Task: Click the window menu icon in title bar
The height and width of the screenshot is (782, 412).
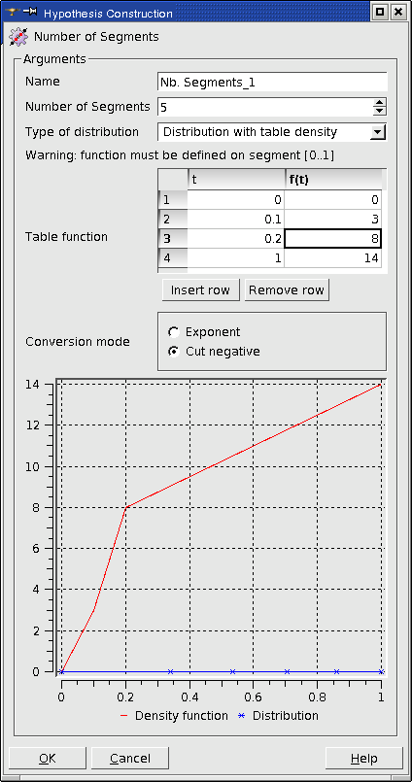Action: coord(13,12)
